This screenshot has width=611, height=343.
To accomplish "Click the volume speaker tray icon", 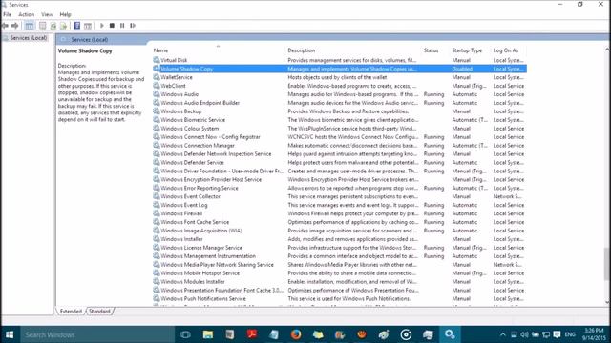I will coord(524,334).
